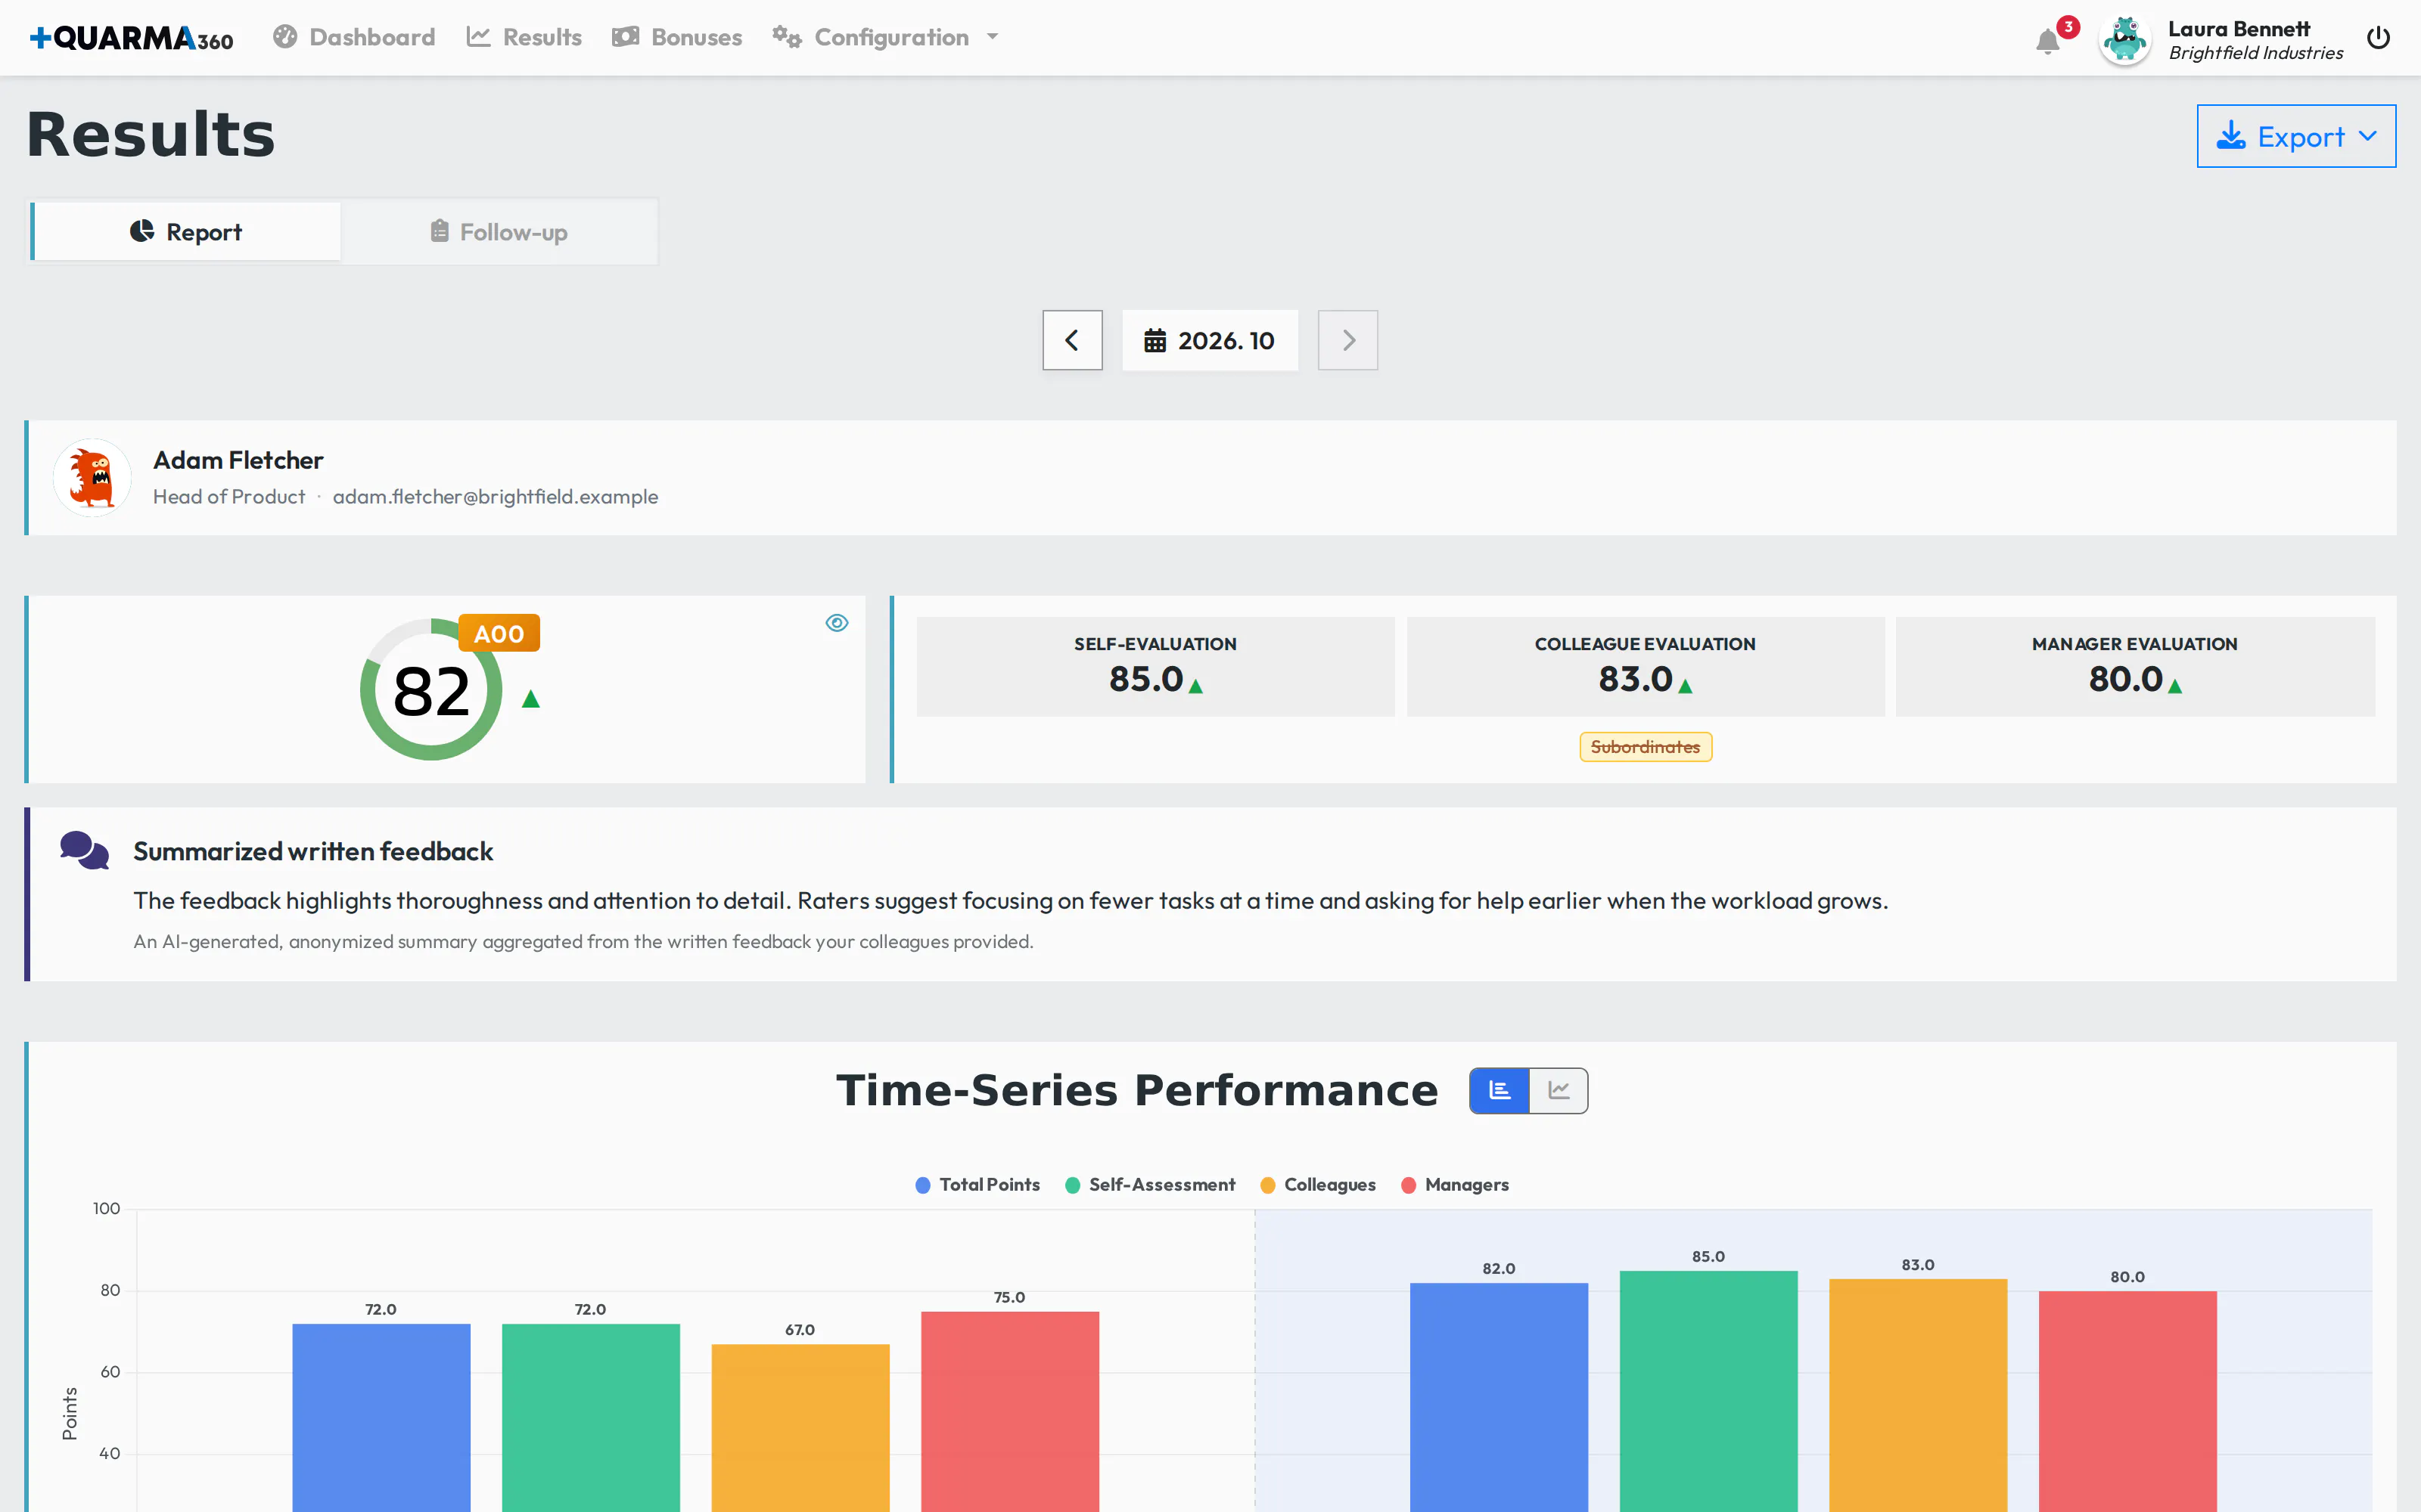Click adam.fletcher@brightfield.example email
The image size is (2421, 1512).
(x=496, y=497)
